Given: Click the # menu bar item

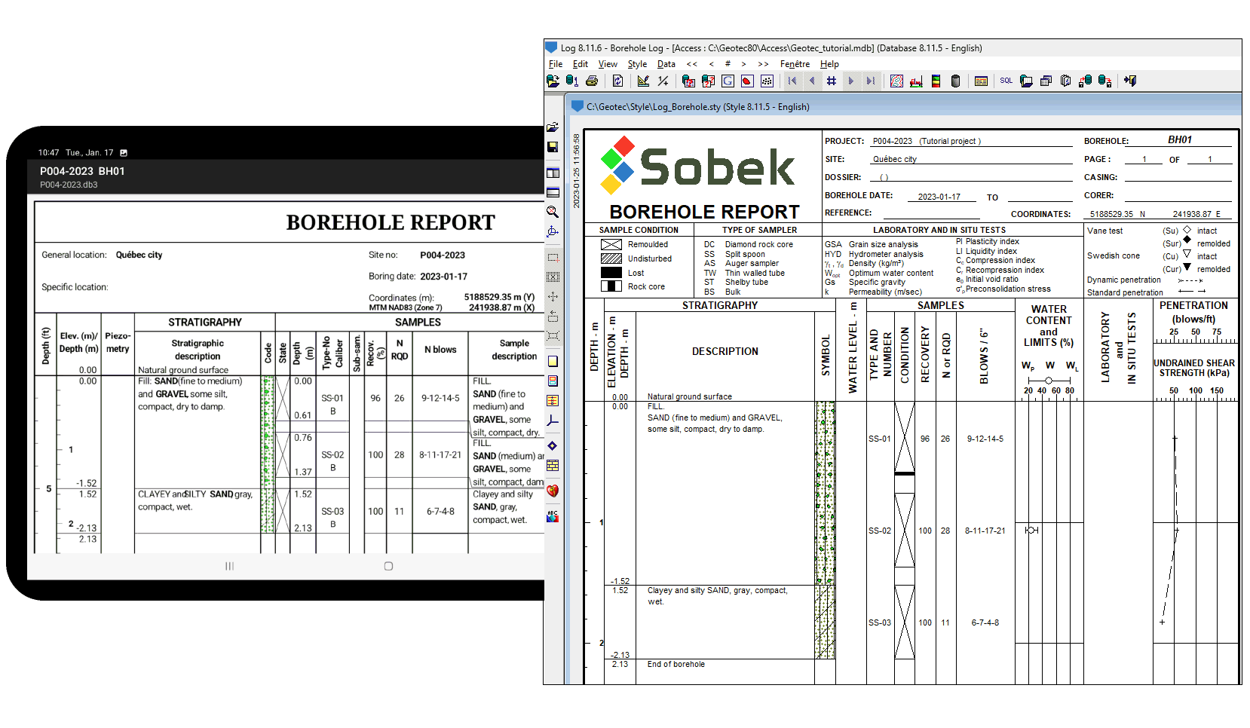Looking at the screenshot, I should pos(728,64).
